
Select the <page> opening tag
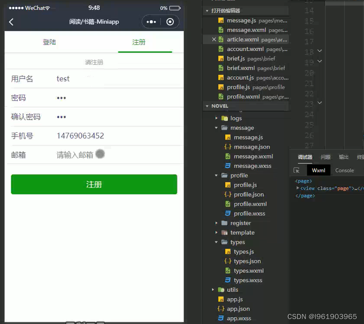pyautogui.click(x=303, y=181)
